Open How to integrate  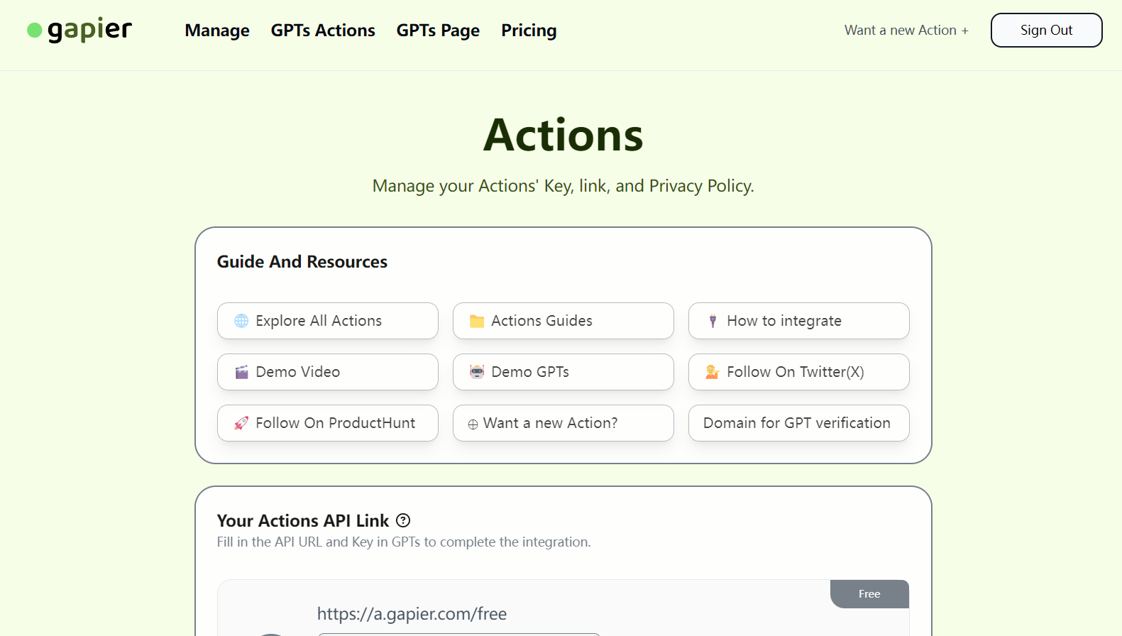(799, 321)
